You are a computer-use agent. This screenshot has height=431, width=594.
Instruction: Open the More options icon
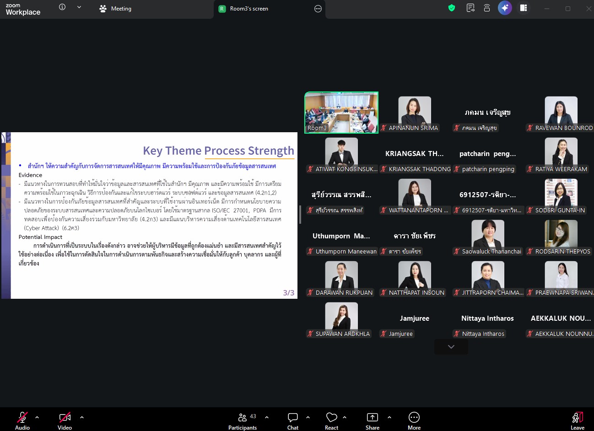click(x=414, y=417)
